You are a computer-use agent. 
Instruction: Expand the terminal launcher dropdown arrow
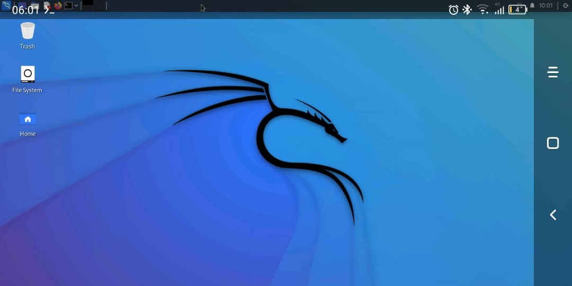(76, 5)
